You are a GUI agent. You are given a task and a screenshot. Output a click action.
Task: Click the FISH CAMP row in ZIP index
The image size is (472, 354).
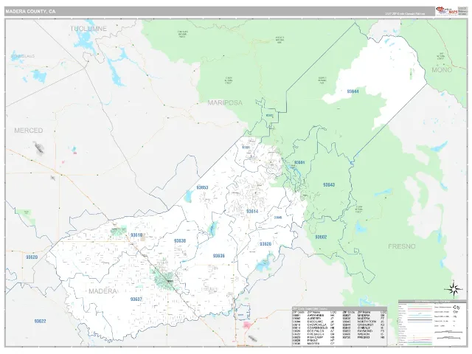[x=314, y=338]
